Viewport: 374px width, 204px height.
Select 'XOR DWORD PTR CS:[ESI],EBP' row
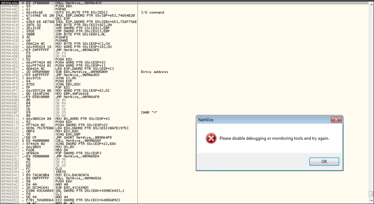click(82, 28)
